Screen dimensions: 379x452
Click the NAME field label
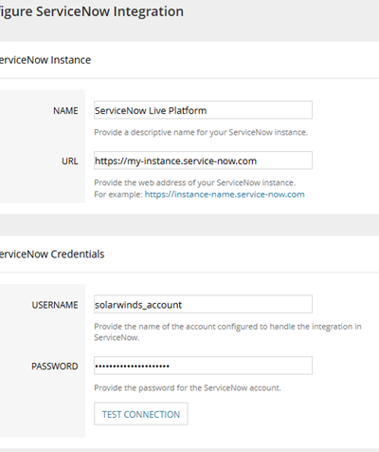[x=65, y=111]
